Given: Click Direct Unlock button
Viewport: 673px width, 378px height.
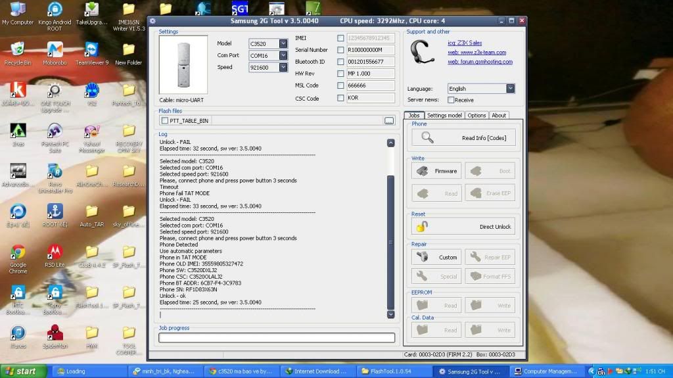Looking at the screenshot, I should (x=463, y=226).
